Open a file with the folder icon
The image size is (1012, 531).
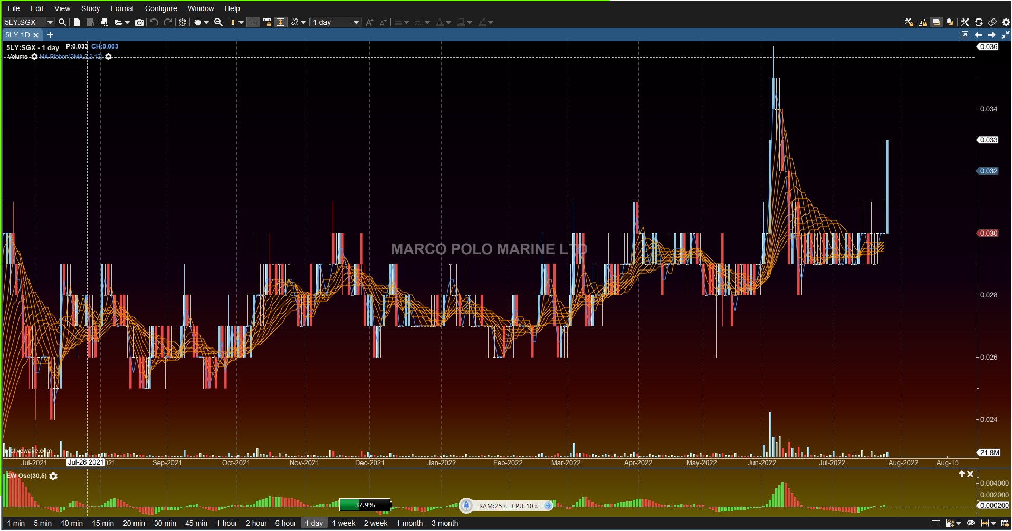click(x=119, y=22)
